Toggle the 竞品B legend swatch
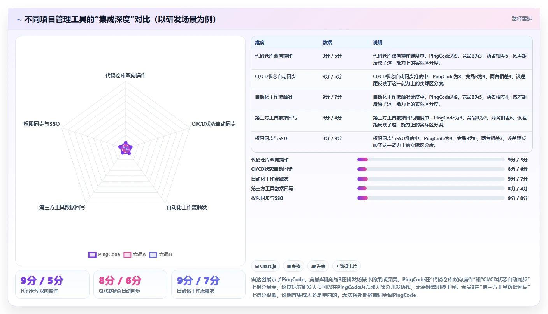Screen dimensions: 548x314 (x=153, y=254)
